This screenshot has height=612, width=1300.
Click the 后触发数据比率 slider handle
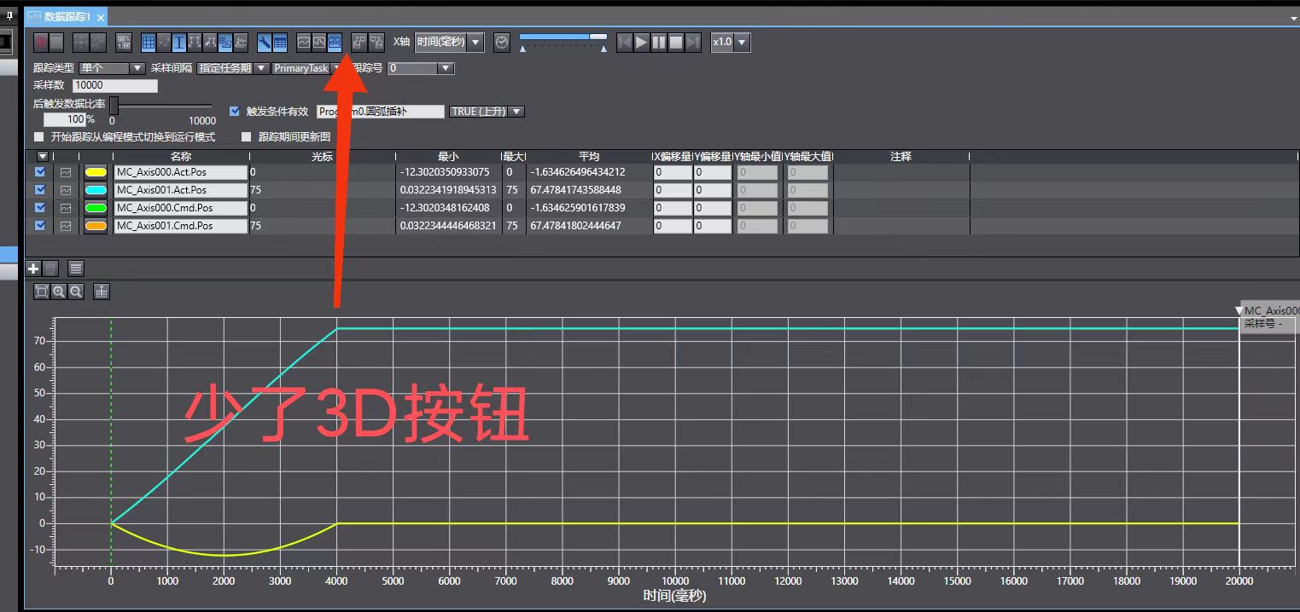(x=114, y=105)
